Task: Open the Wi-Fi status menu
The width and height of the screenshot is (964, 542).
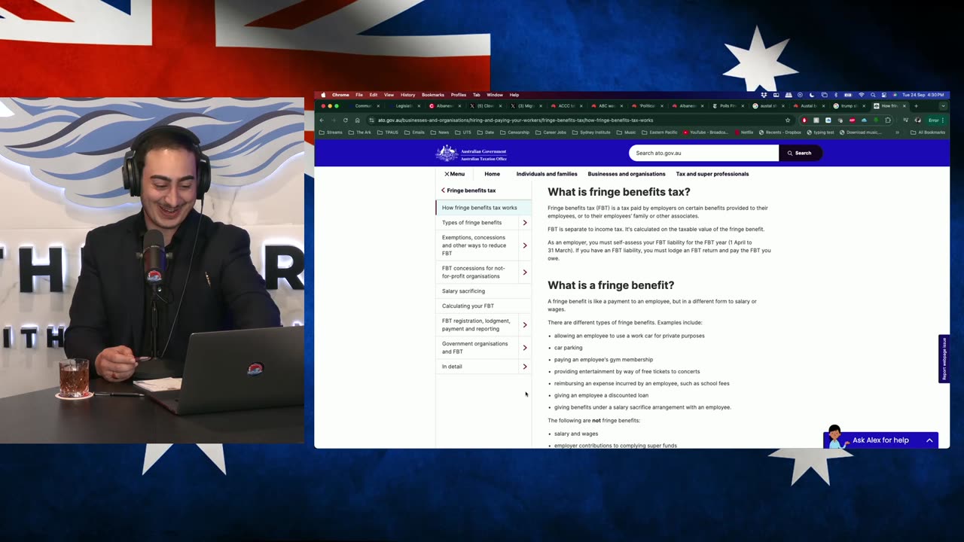Action: 862,95
